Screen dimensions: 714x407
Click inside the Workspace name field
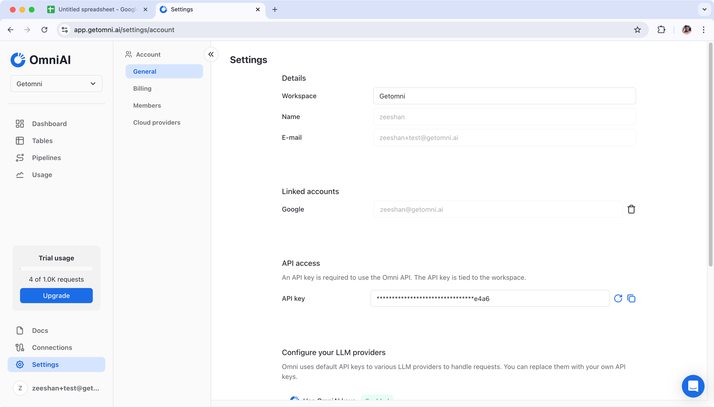click(x=504, y=96)
